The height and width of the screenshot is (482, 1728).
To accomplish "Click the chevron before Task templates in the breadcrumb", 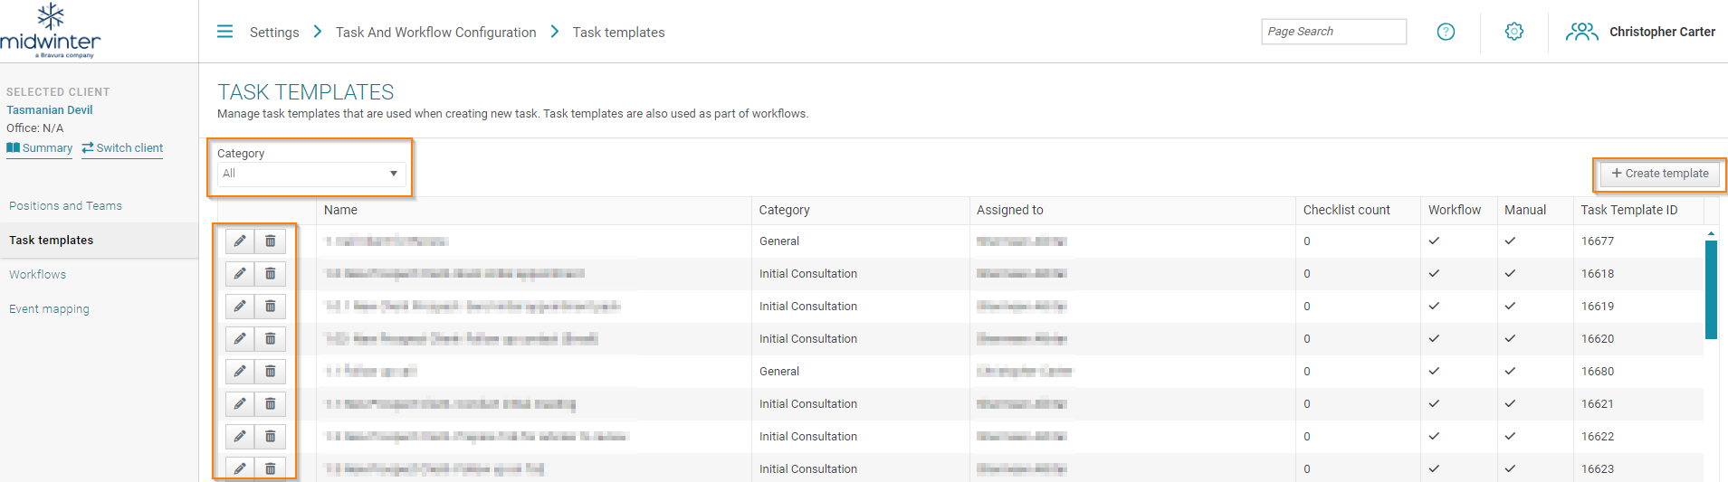I will pyautogui.click(x=555, y=32).
